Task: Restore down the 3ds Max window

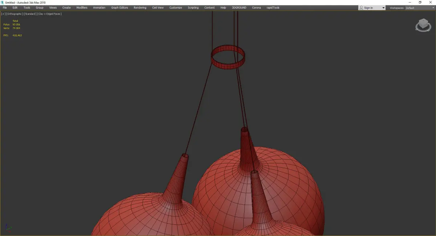Action: (420, 3)
